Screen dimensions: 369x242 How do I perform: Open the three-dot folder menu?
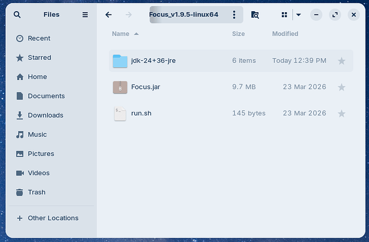pyautogui.click(x=234, y=14)
